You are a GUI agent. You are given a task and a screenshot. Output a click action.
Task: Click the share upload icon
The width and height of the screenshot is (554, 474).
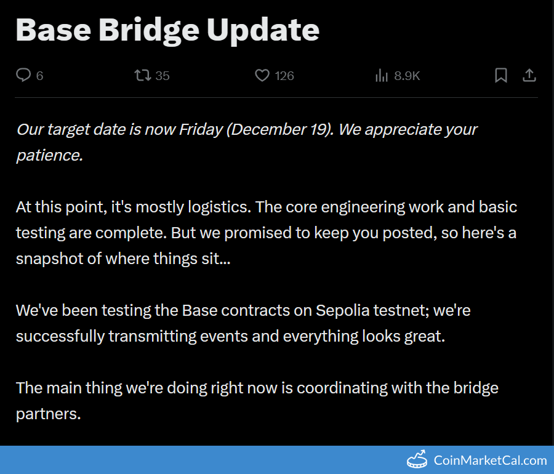[x=529, y=75]
